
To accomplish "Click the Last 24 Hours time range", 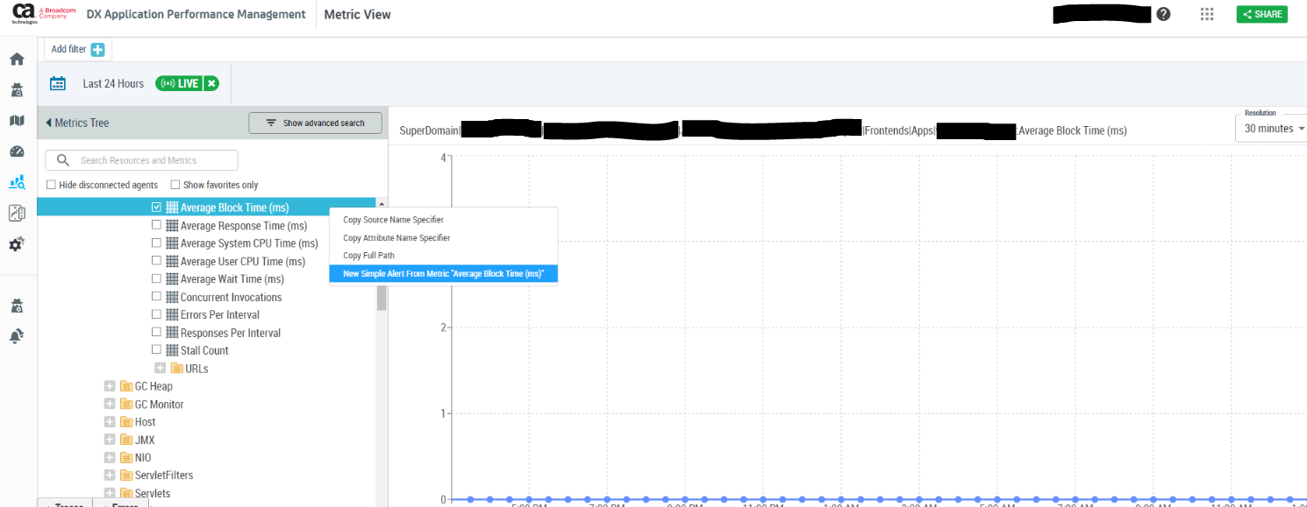I will pos(113,84).
